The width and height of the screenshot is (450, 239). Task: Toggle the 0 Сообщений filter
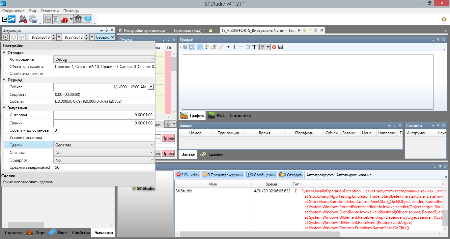pyautogui.click(x=261, y=175)
